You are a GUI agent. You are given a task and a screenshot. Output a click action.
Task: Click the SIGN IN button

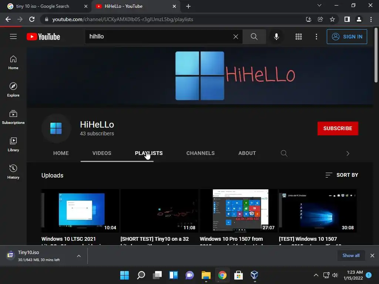(x=347, y=37)
